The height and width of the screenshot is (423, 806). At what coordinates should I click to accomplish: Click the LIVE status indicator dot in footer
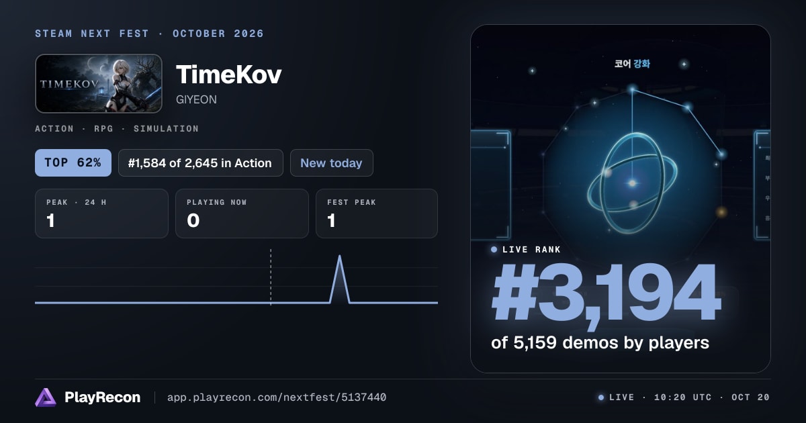(601, 397)
